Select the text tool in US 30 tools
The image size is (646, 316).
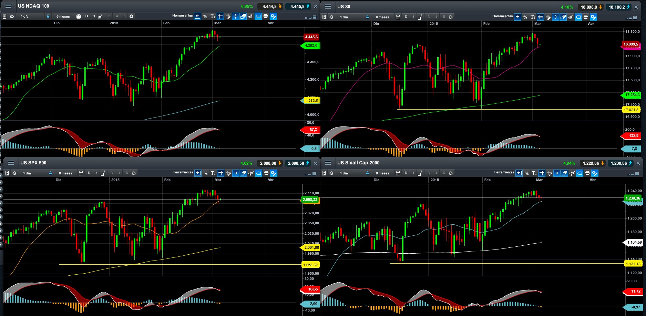[533, 17]
